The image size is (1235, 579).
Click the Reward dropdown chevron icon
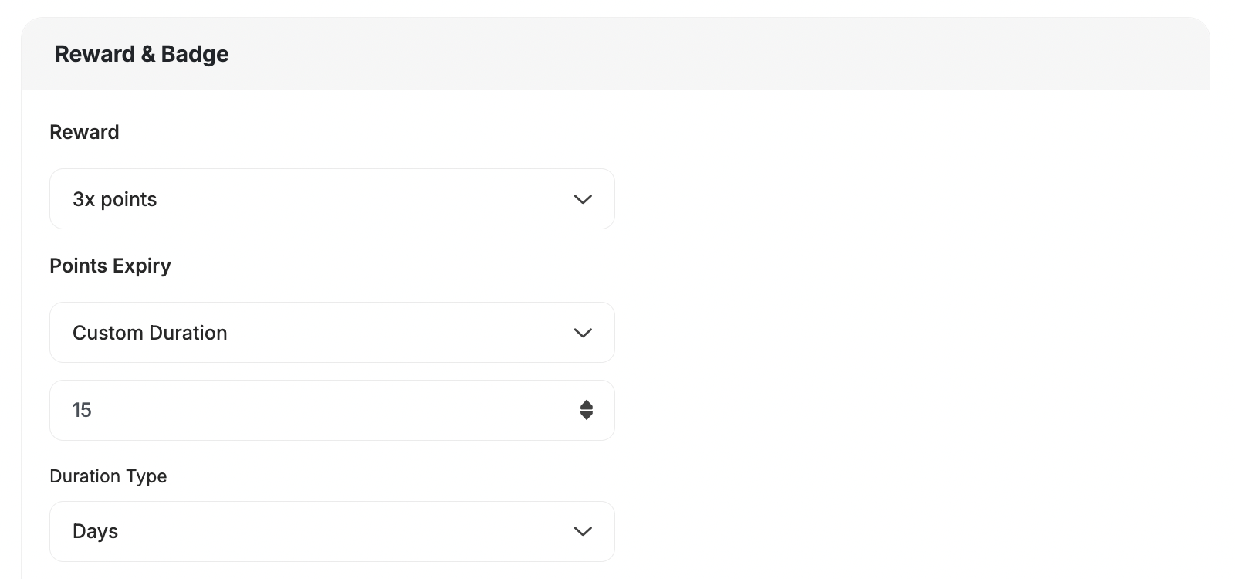click(584, 199)
